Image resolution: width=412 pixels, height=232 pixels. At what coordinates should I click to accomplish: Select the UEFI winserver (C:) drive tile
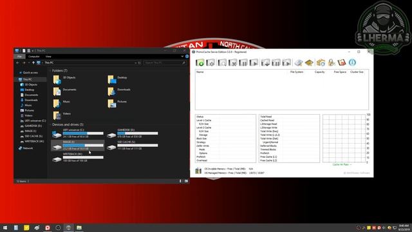(x=78, y=133)
